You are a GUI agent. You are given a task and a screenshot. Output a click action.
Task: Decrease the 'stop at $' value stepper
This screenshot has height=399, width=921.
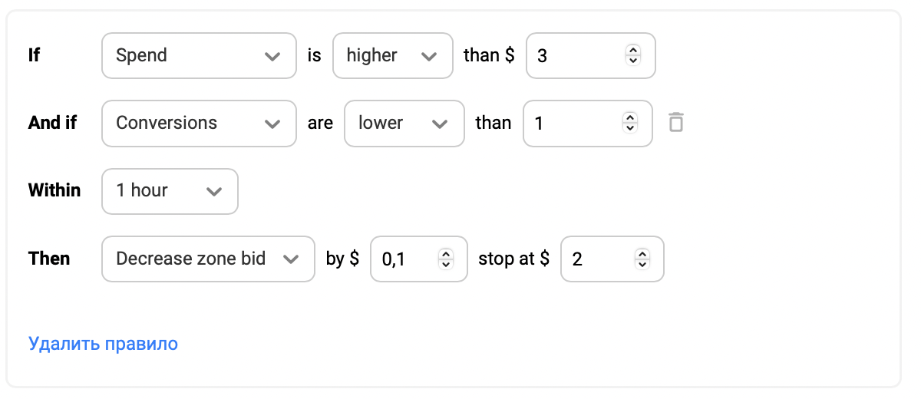[x=642, y=264]
